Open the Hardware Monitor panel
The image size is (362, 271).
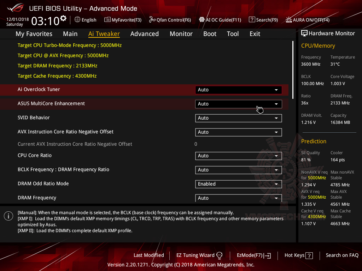328,33
